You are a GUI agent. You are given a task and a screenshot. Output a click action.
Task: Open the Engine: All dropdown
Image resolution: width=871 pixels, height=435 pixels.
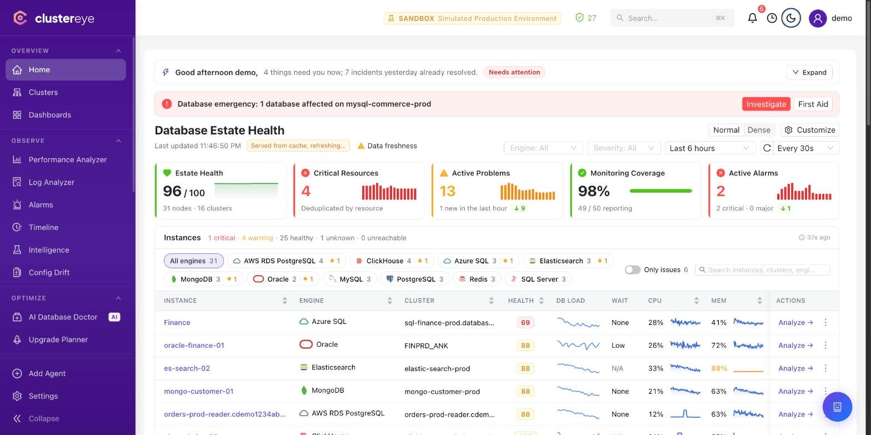pyautogui.click(x=543, y=148)
